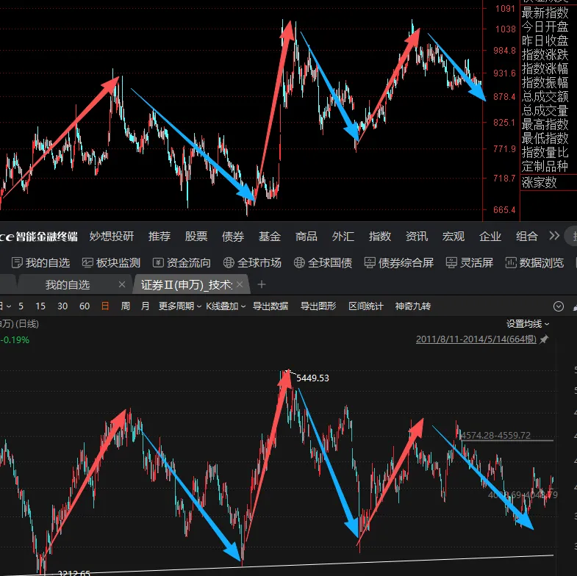Open the 债券综合屏 screen icon
This screenshot has height=576, width=577.
click(370, 262)
